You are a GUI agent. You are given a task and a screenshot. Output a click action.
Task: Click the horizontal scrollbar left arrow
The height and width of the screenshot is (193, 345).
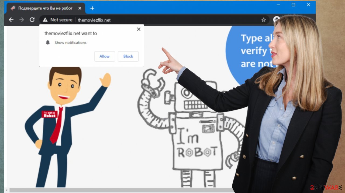click(x=7, y=190)
